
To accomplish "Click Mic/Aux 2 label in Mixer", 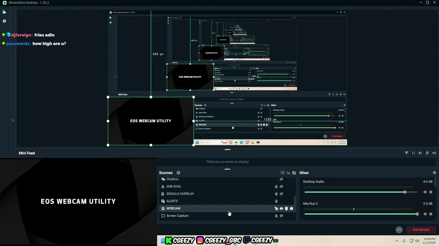I will [x=310, y=204].
